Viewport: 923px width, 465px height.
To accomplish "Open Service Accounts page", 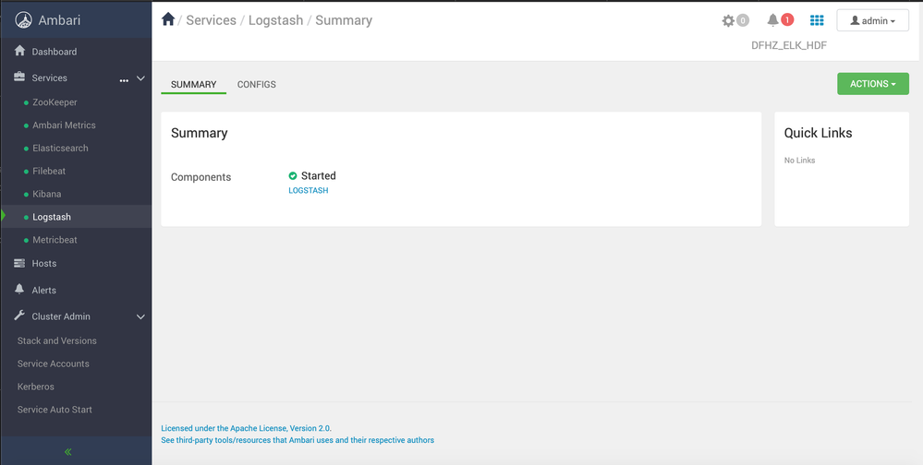I will (54, 364).
